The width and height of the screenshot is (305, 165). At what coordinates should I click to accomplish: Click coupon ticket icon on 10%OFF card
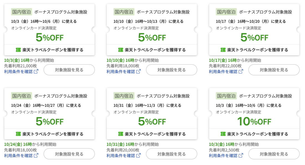click(x=223, y=134)
